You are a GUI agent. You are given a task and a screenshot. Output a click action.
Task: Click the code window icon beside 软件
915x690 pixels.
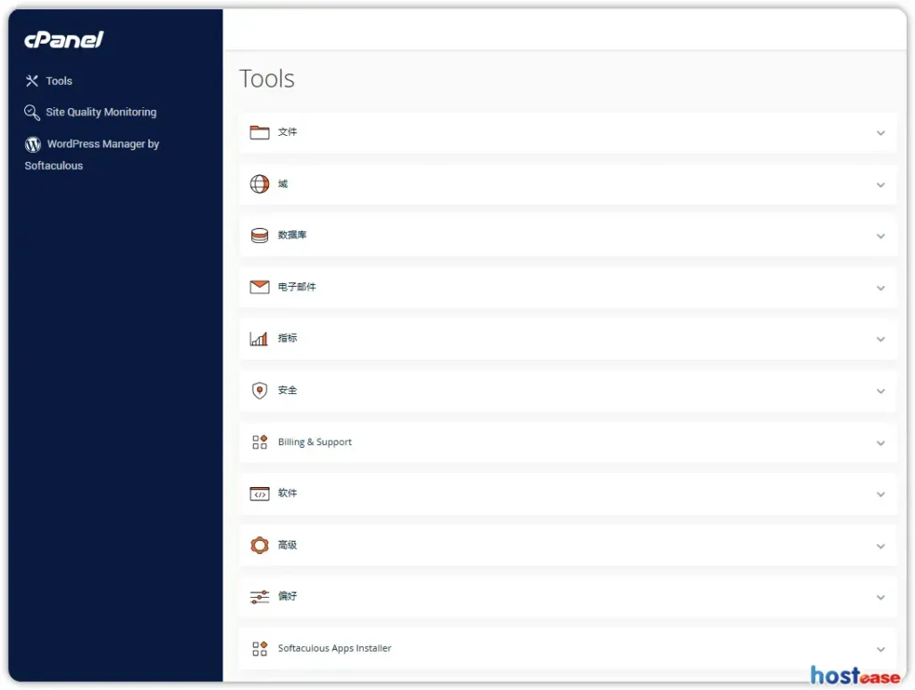(x=259, y=493)
